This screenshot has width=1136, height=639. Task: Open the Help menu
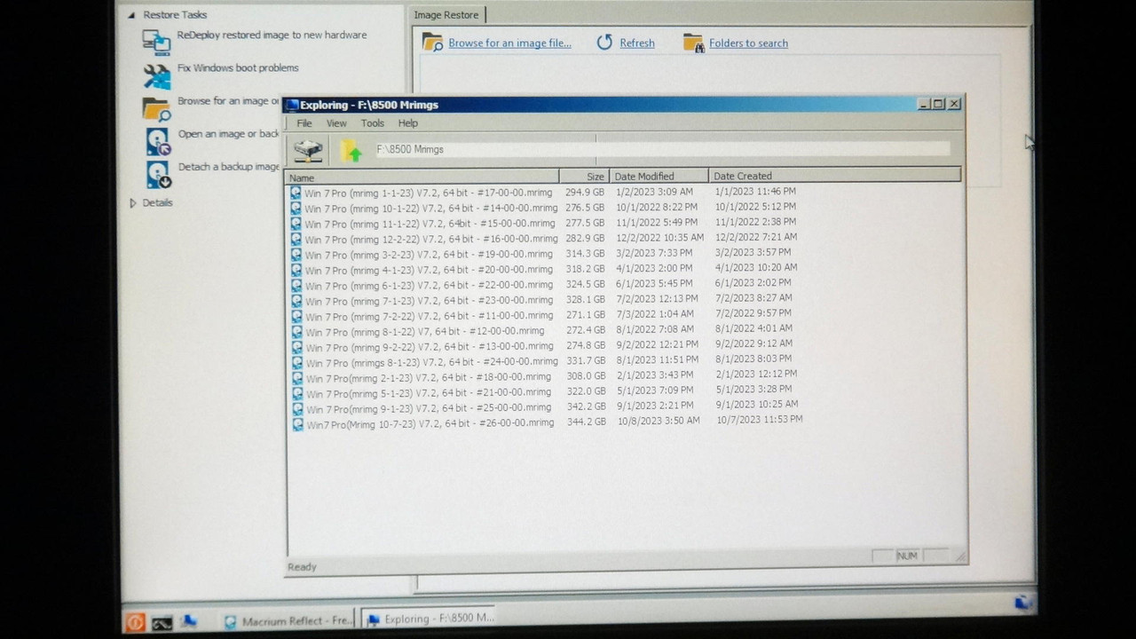click(408, 123)
